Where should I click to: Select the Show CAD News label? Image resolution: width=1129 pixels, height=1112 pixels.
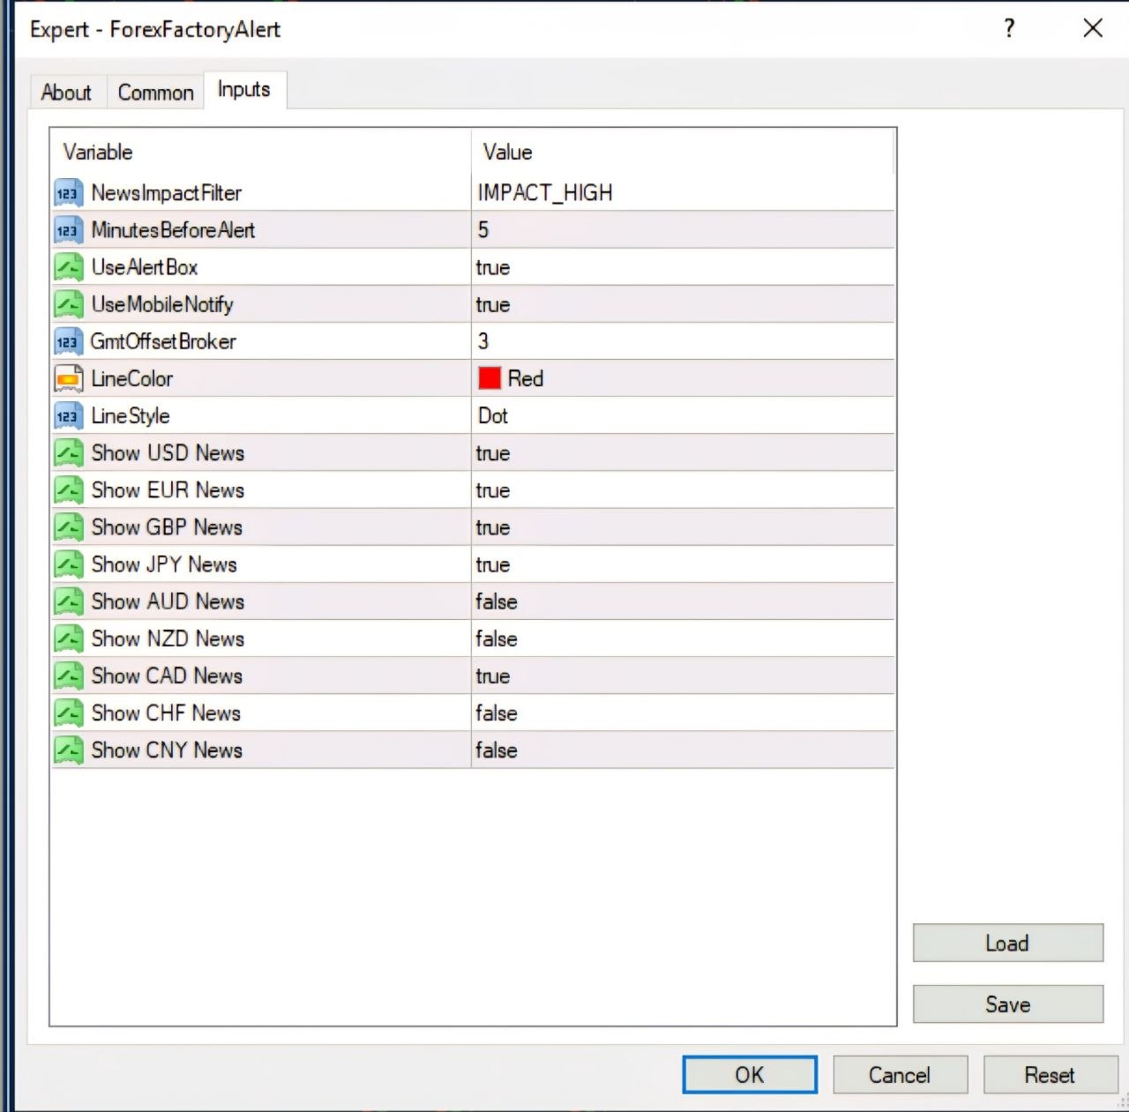tap(167, 675)
